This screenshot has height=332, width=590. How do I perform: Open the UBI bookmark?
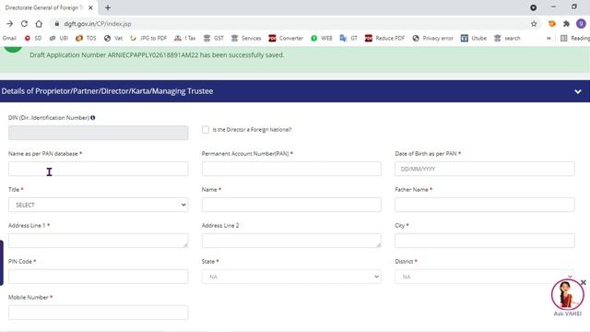(59, 38)
